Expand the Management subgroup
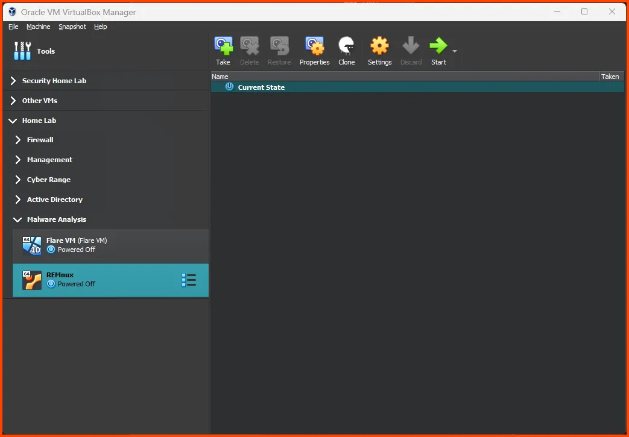Image resolution: width=629 pixels, height=437 pixels. [x=17, y=160]
